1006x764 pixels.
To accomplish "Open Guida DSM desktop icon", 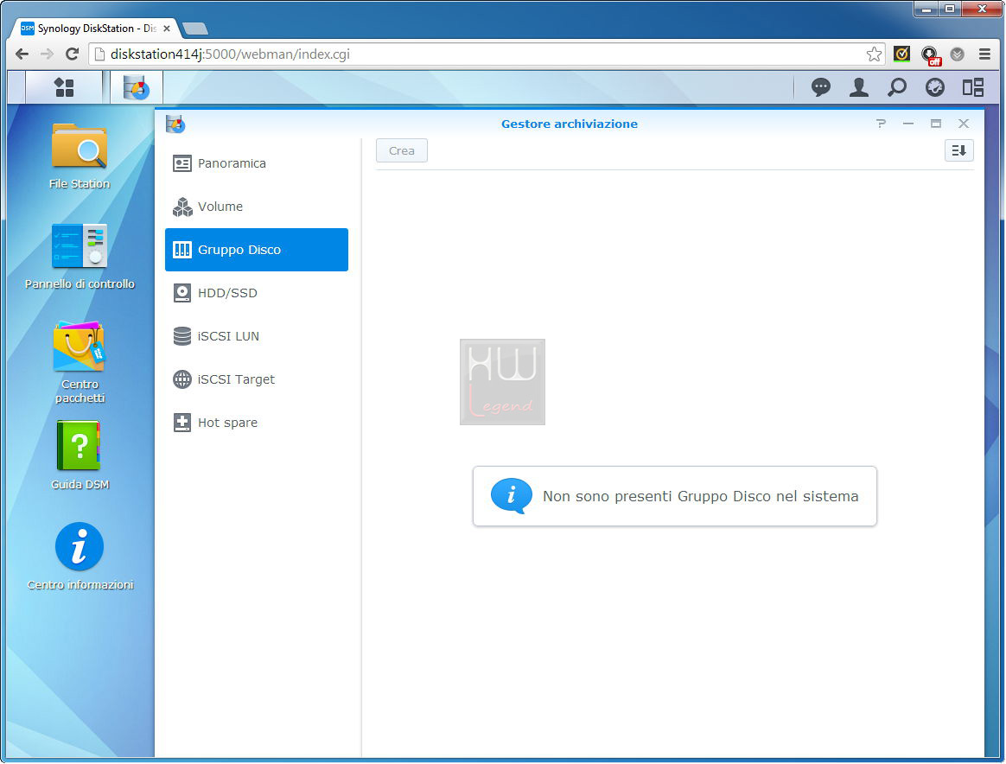I will coord(80,455).
